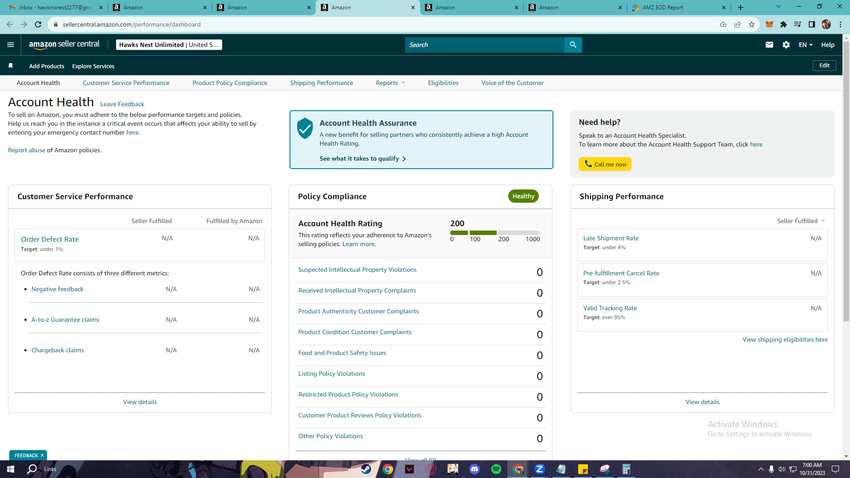Open the Customer Service Performance tab

click(126, 83)
